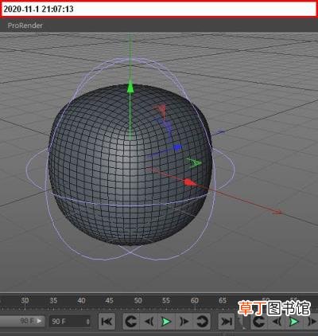Click frame 60 on the timeline ruler

[x=195, y=300]
